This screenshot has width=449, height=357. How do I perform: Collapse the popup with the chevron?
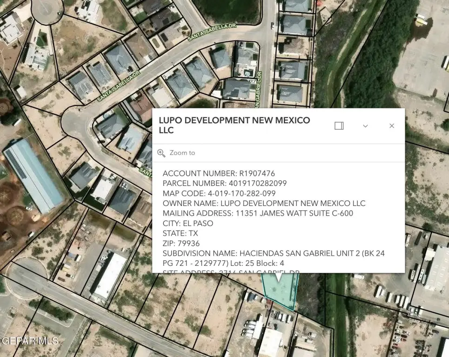pos(365,126)
